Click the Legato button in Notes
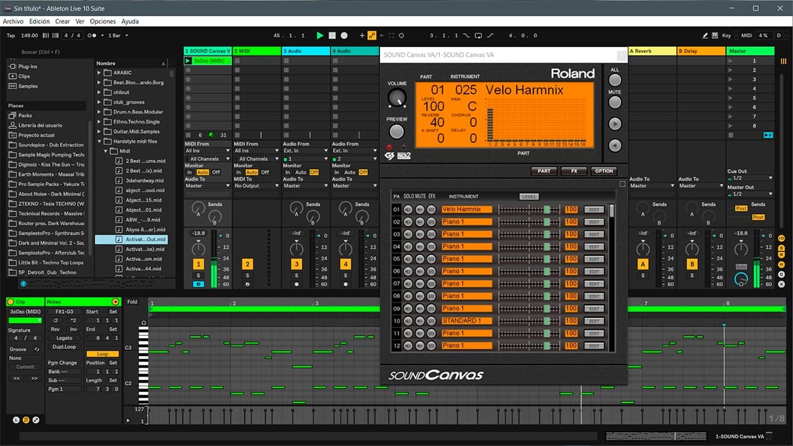Viewport: 793px width, 446px height. 64,338
